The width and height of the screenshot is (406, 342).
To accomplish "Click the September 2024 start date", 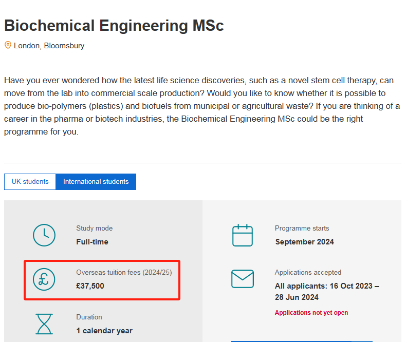I will point(304,242).
